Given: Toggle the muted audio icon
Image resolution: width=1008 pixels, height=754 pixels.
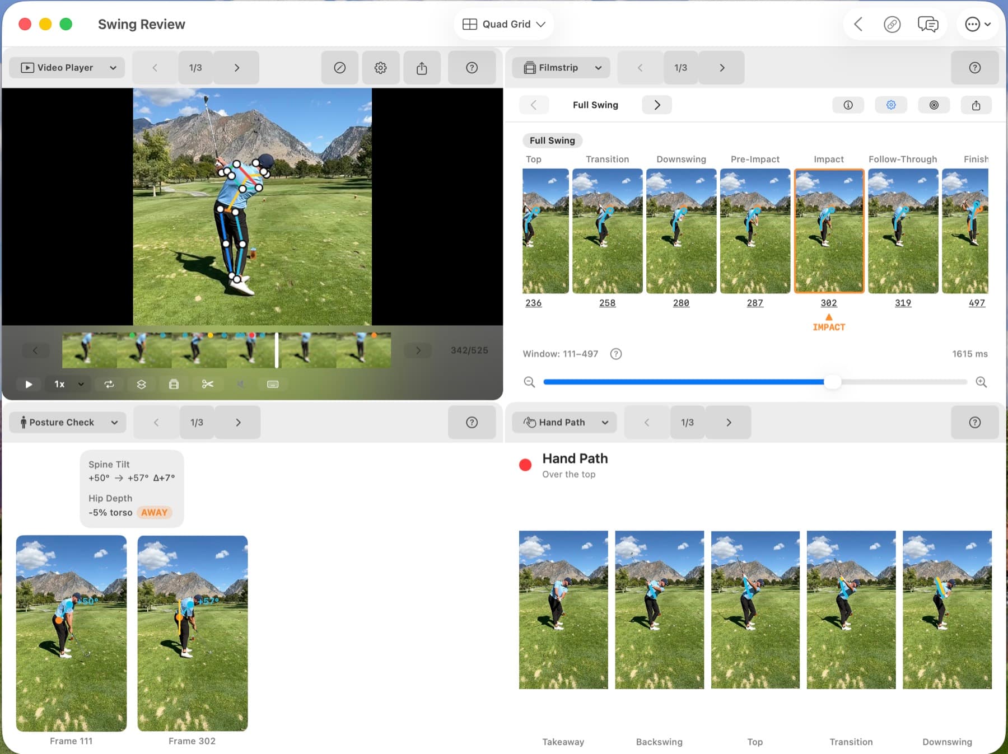Looking at the screenshot, I should point(240,384).
